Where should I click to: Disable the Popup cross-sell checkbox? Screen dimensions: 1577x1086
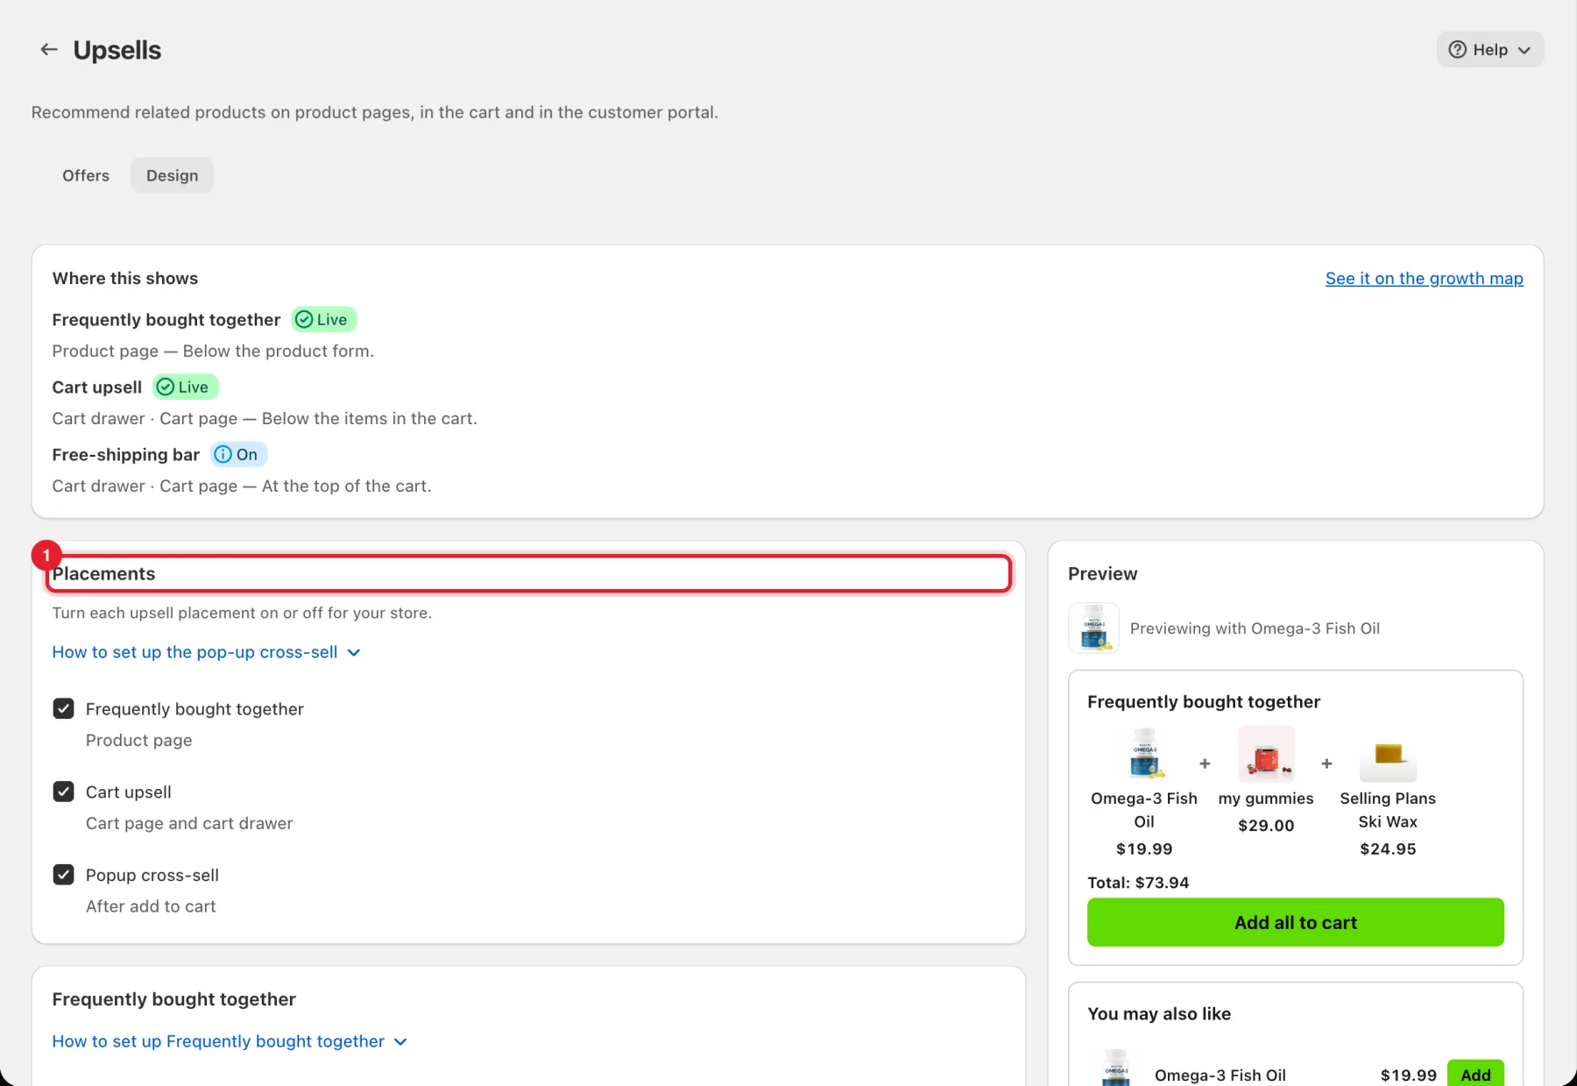pyautogui.click(x=63, y=875)
